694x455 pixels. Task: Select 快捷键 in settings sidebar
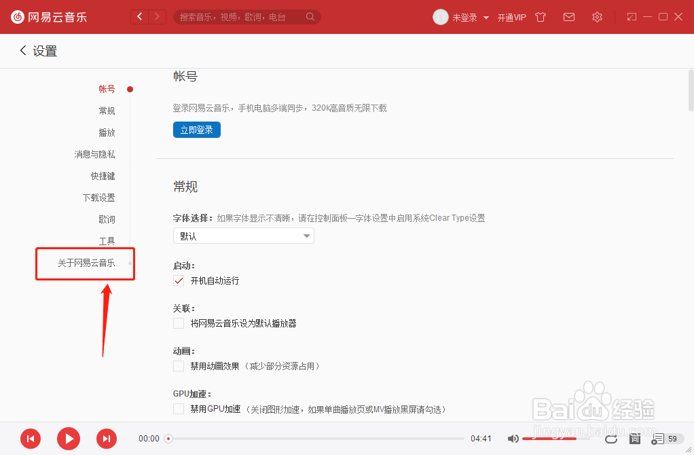(103, 176)
